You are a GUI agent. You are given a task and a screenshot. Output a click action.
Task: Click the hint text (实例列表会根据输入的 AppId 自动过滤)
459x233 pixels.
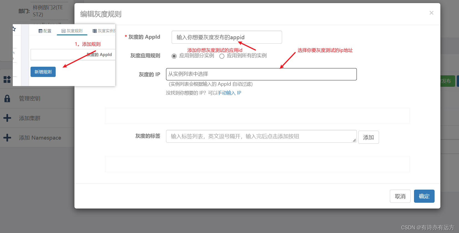pos(211,84)
